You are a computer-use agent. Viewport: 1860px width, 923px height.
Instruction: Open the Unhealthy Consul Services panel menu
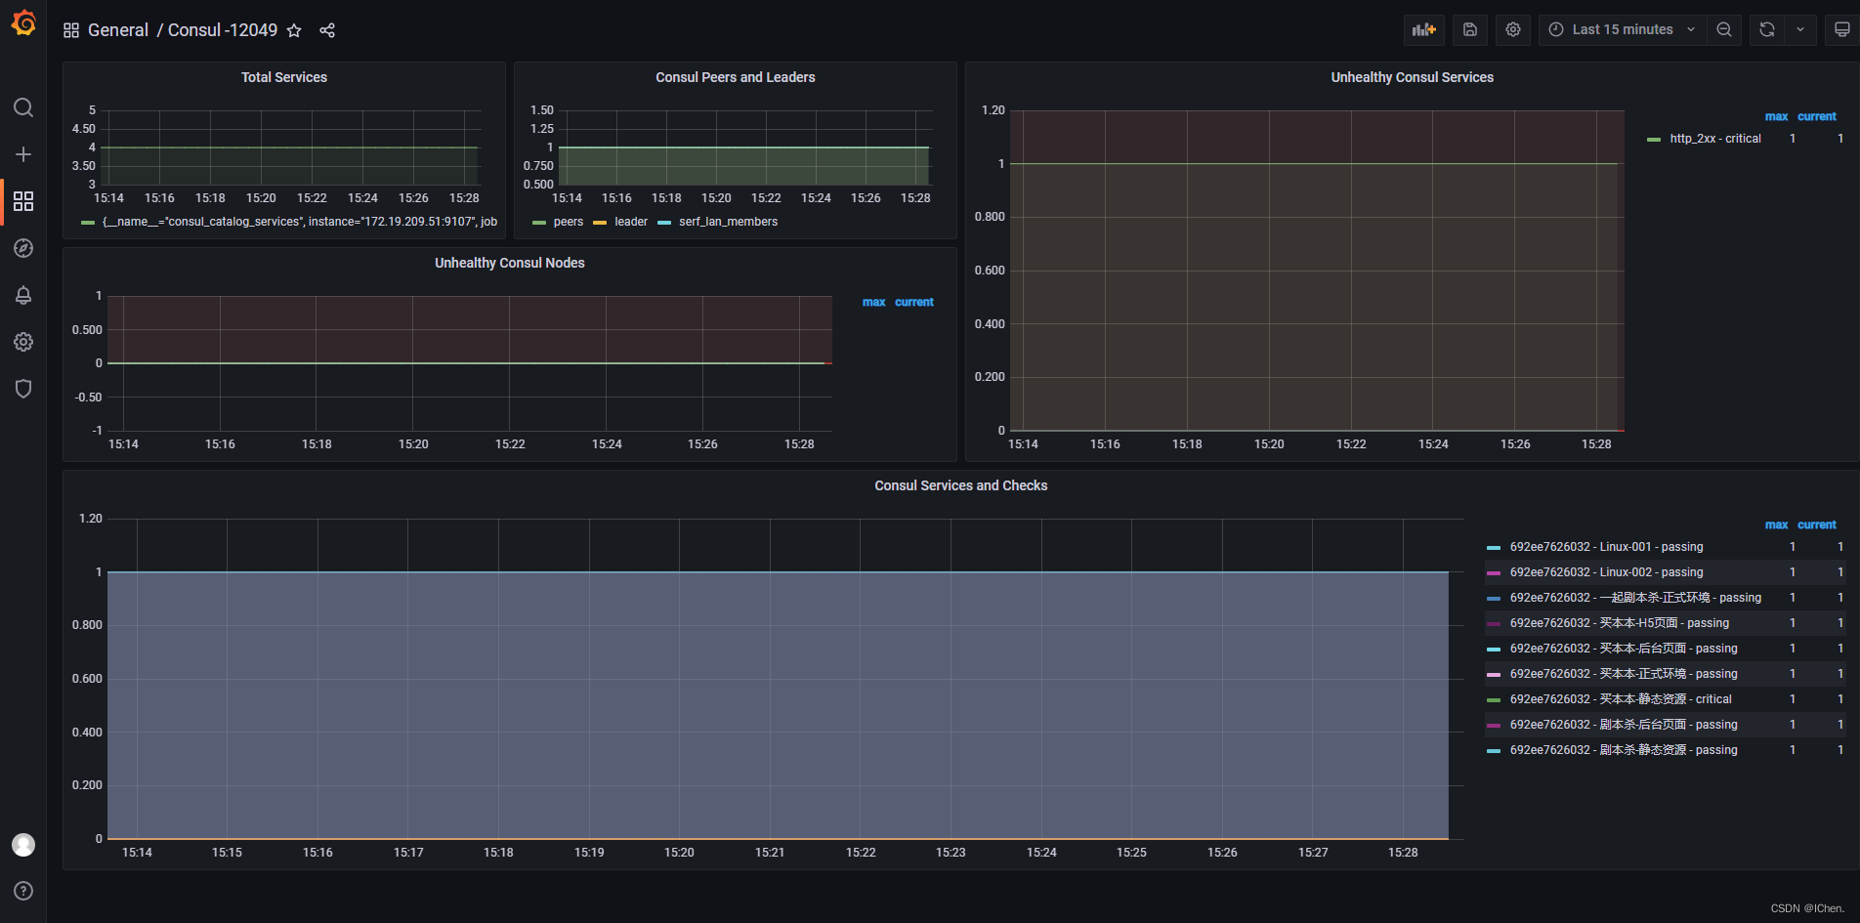[1412, 77]
